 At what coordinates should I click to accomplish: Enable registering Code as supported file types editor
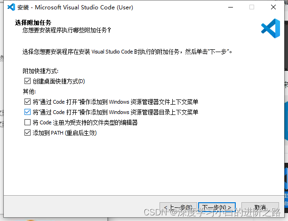point(28,122)
